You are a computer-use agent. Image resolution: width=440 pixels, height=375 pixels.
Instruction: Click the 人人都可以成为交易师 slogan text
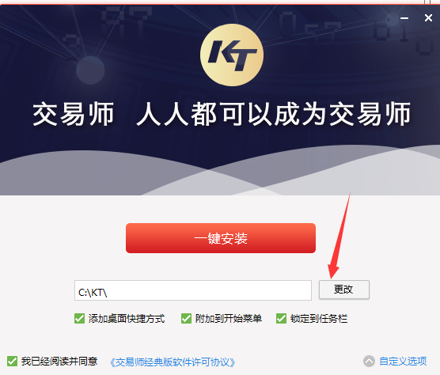(x=274, y=114)
